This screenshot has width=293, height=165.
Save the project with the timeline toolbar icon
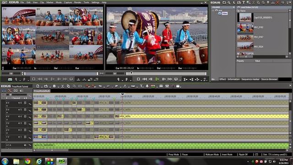(54, 86)
